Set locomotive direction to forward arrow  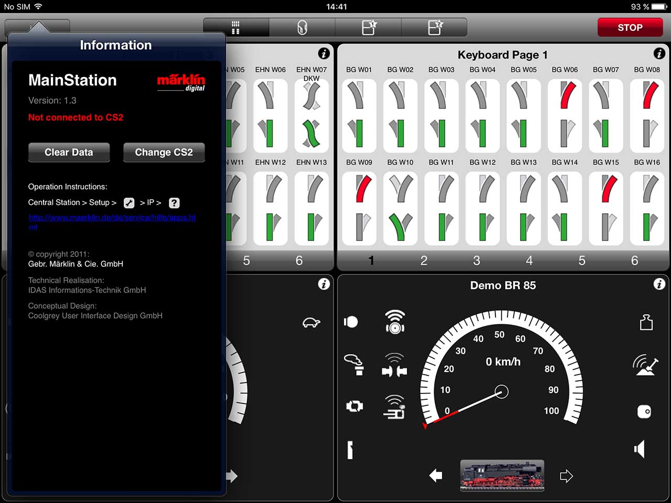[566, 476]
